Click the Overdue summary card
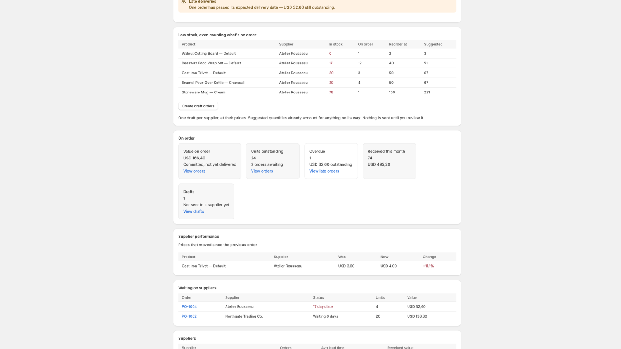 [331, 161]
